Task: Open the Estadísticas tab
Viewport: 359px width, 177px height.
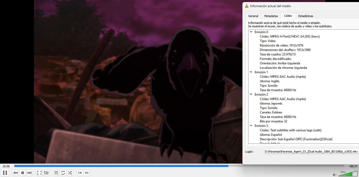Action: click(x=306, y=16)
